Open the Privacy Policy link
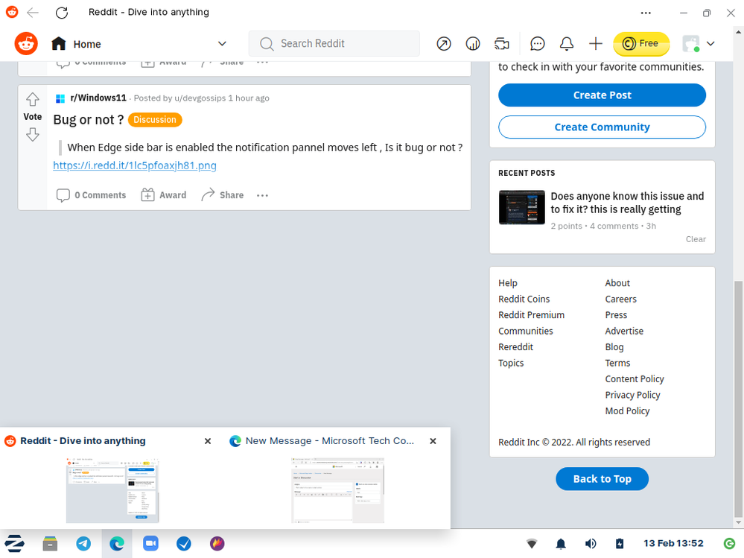 pos(632,395)
